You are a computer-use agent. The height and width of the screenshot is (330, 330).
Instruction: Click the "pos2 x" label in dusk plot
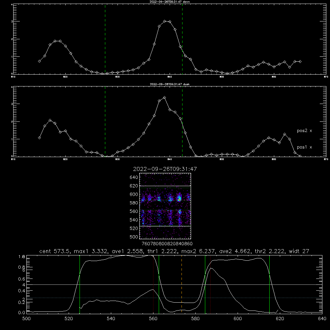tap(304, 131)
